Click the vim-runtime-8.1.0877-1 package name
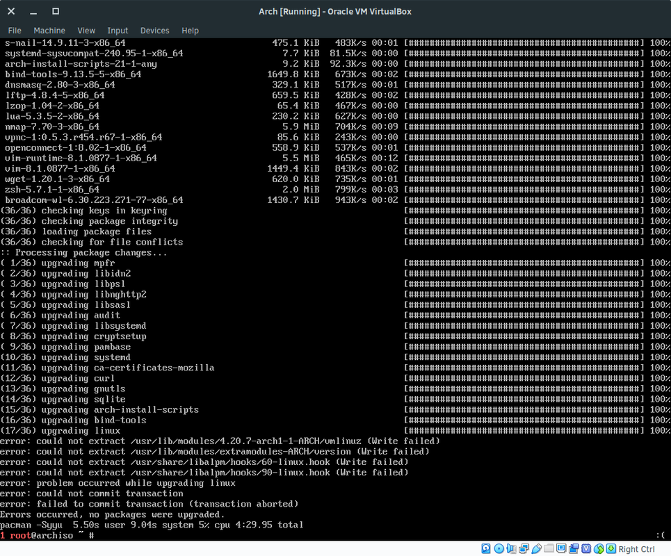This screenshot has width=671, height=556. pos(81,158)
